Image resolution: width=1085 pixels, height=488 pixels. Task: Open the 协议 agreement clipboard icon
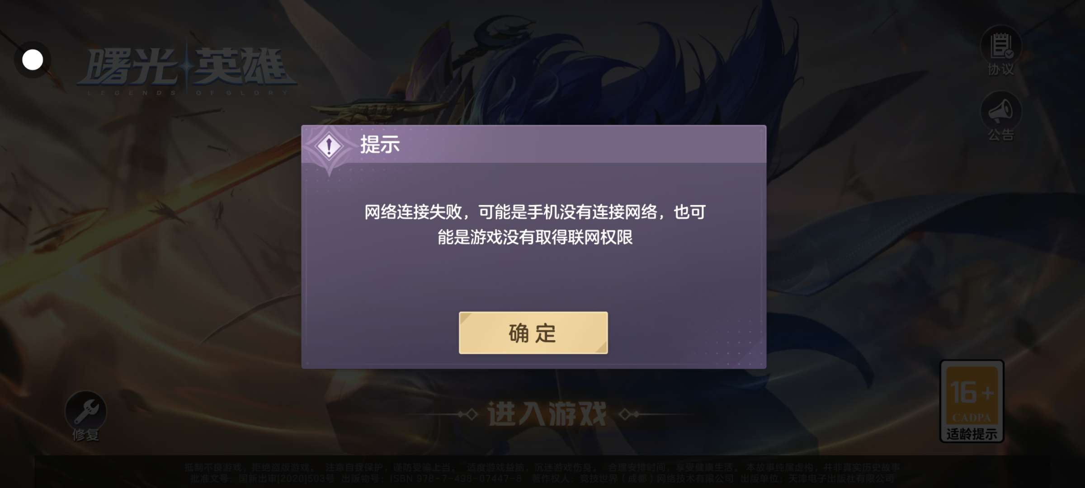(x=1001, y=46)
